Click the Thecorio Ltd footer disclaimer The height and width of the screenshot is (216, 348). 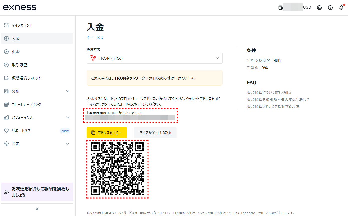(x=191, y=213)
